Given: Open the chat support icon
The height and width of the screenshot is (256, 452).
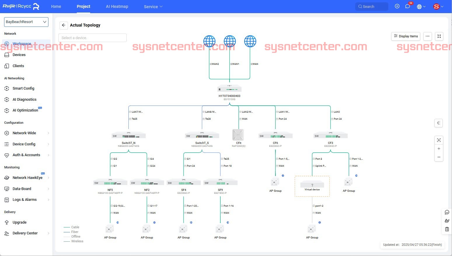Looking at the screenshot, I should pos(447,212).
